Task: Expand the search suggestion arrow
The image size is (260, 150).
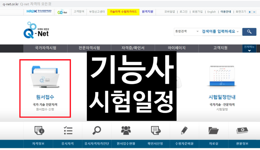Action: tap(238, 31)
